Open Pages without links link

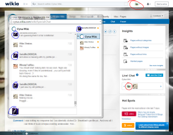pos(138,54)
